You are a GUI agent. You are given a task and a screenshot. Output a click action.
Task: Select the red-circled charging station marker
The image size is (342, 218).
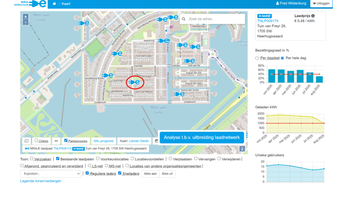pos(135,82)
